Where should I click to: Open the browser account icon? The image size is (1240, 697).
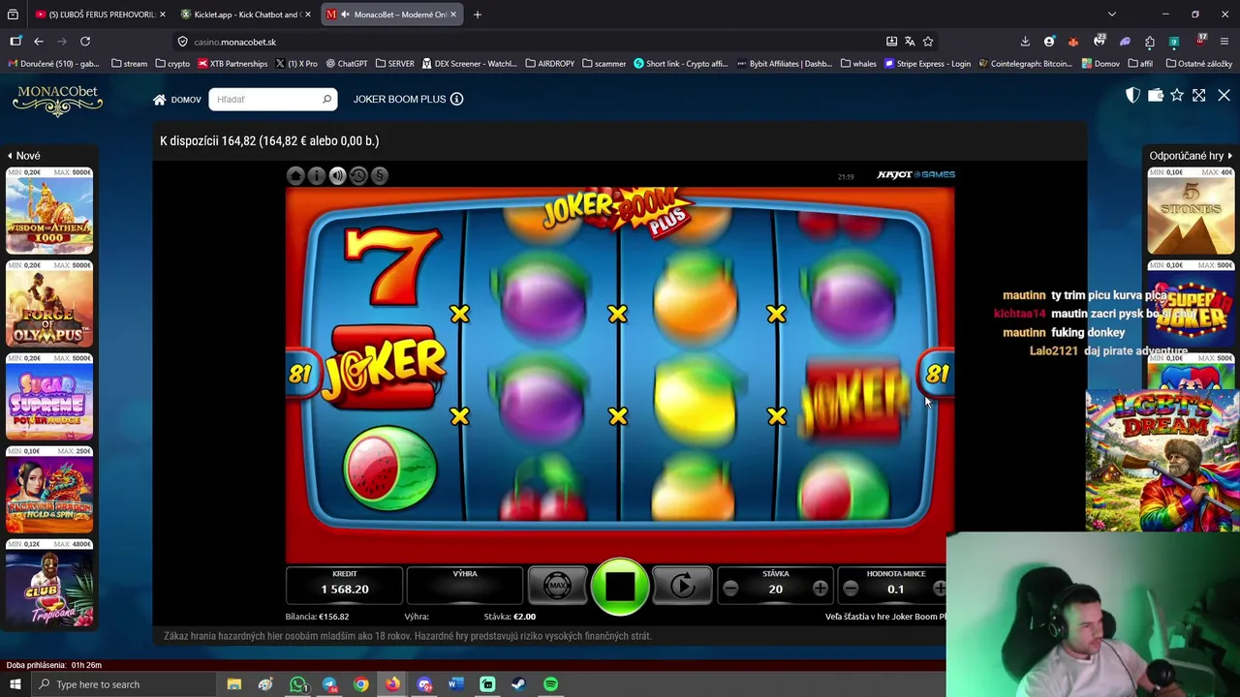pyautogui.click(x=1049, y=42)
